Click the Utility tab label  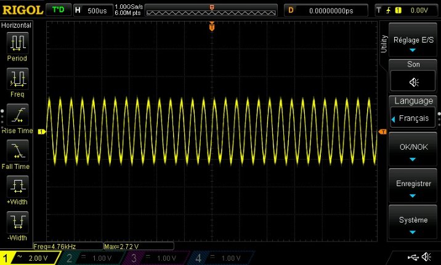[384, 44]
